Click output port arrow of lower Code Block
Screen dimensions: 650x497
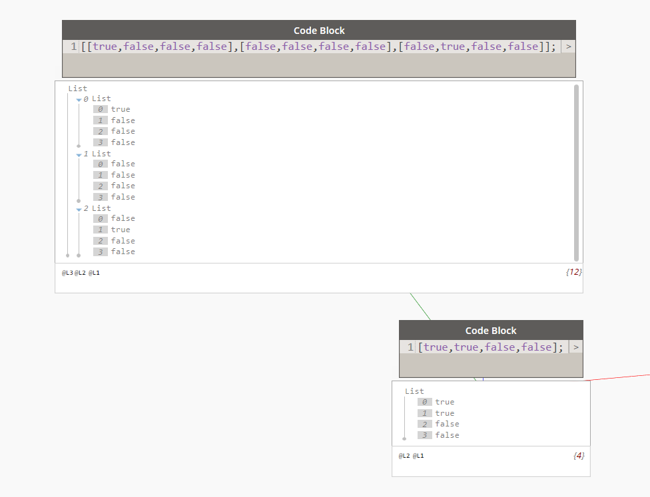coord(576,347)
